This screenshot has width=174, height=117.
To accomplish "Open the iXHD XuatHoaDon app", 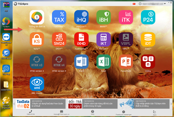I will (x=81, y=39).
